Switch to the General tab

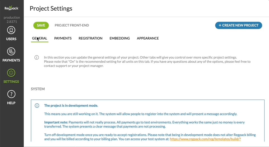coord(39,38)
